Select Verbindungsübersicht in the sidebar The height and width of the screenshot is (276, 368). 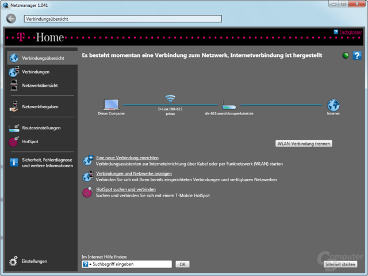tap(42, 58)
